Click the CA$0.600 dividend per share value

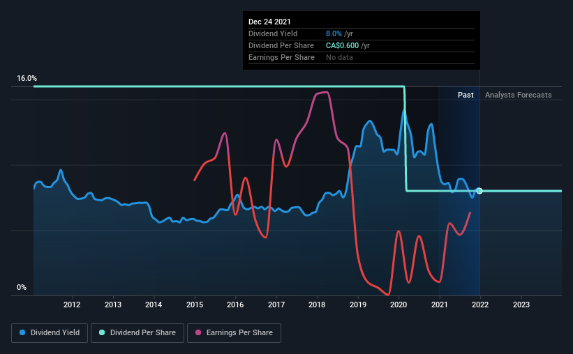[x=344, y=45]
